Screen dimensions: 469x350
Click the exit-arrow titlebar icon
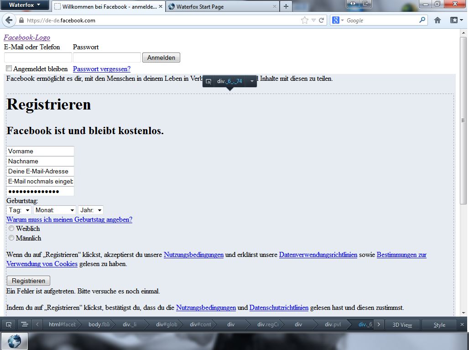click(365, 4)
